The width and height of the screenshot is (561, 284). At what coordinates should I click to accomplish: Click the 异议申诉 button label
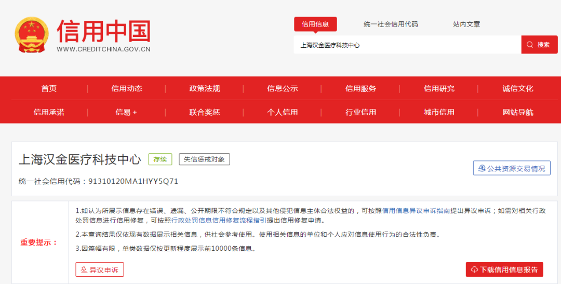pyautogui.click(x=104, y=270)
